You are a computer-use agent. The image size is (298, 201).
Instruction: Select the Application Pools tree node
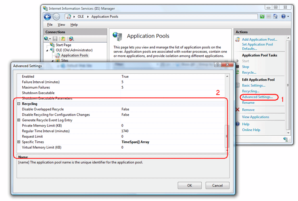click(x=74, y=55)
